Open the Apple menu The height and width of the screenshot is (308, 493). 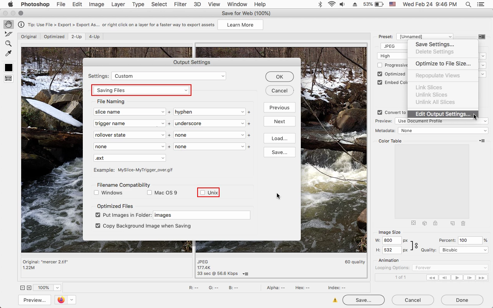coord(10,4)
